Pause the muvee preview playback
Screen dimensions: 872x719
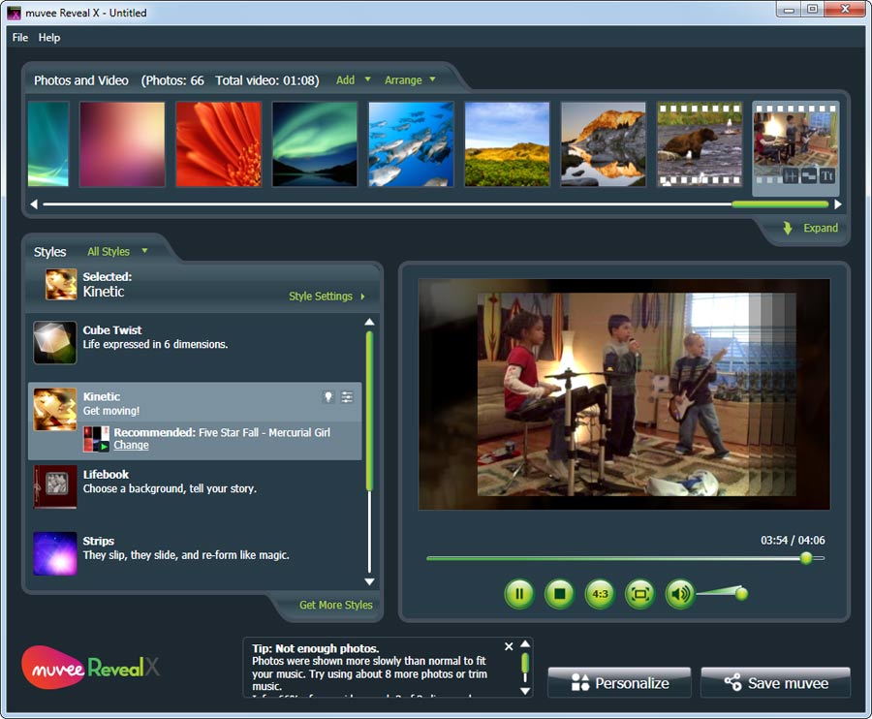[x=519, y=593]
